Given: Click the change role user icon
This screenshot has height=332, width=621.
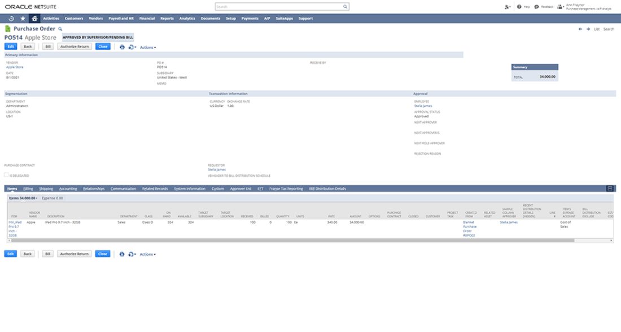Looking at the screenshot, I should (x=561, y=7).
